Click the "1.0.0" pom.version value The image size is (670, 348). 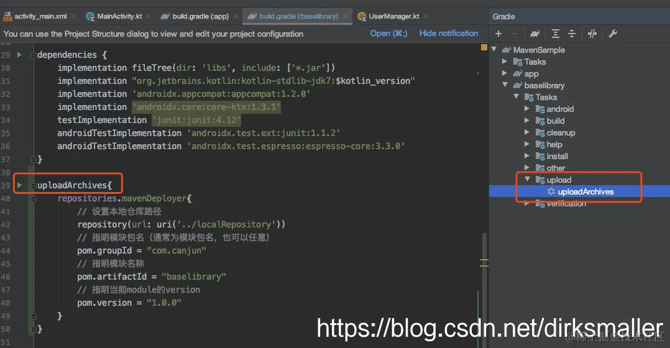point(164,303)
